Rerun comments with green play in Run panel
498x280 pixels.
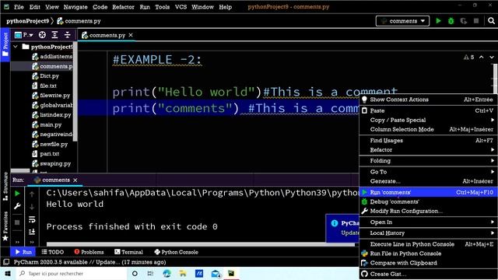click(17, 194)
